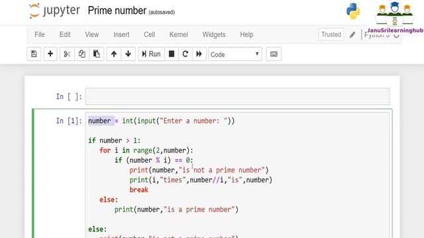Open the View menu
Screen dimensions: 424x238
(x=91, y=34)
